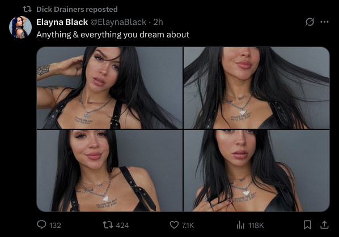
Task: Like the post with the heart icon
Action: [x=174, y=225]
